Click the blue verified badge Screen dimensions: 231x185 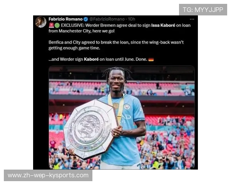pos(86,19)
